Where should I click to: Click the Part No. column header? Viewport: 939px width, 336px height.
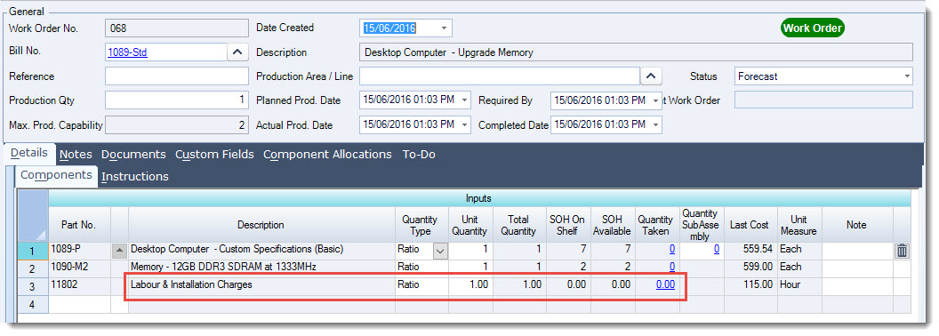pos(79,225)
